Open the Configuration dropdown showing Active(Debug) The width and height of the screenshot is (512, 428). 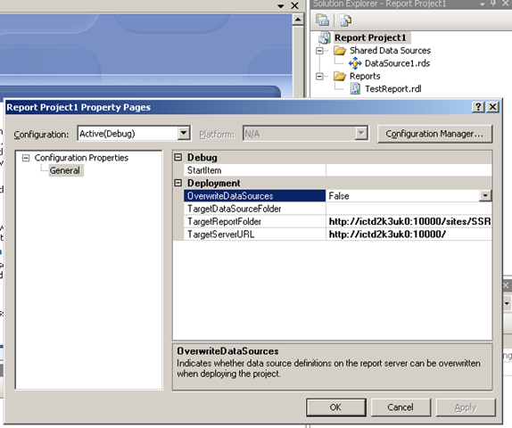[x=184, y=133]
